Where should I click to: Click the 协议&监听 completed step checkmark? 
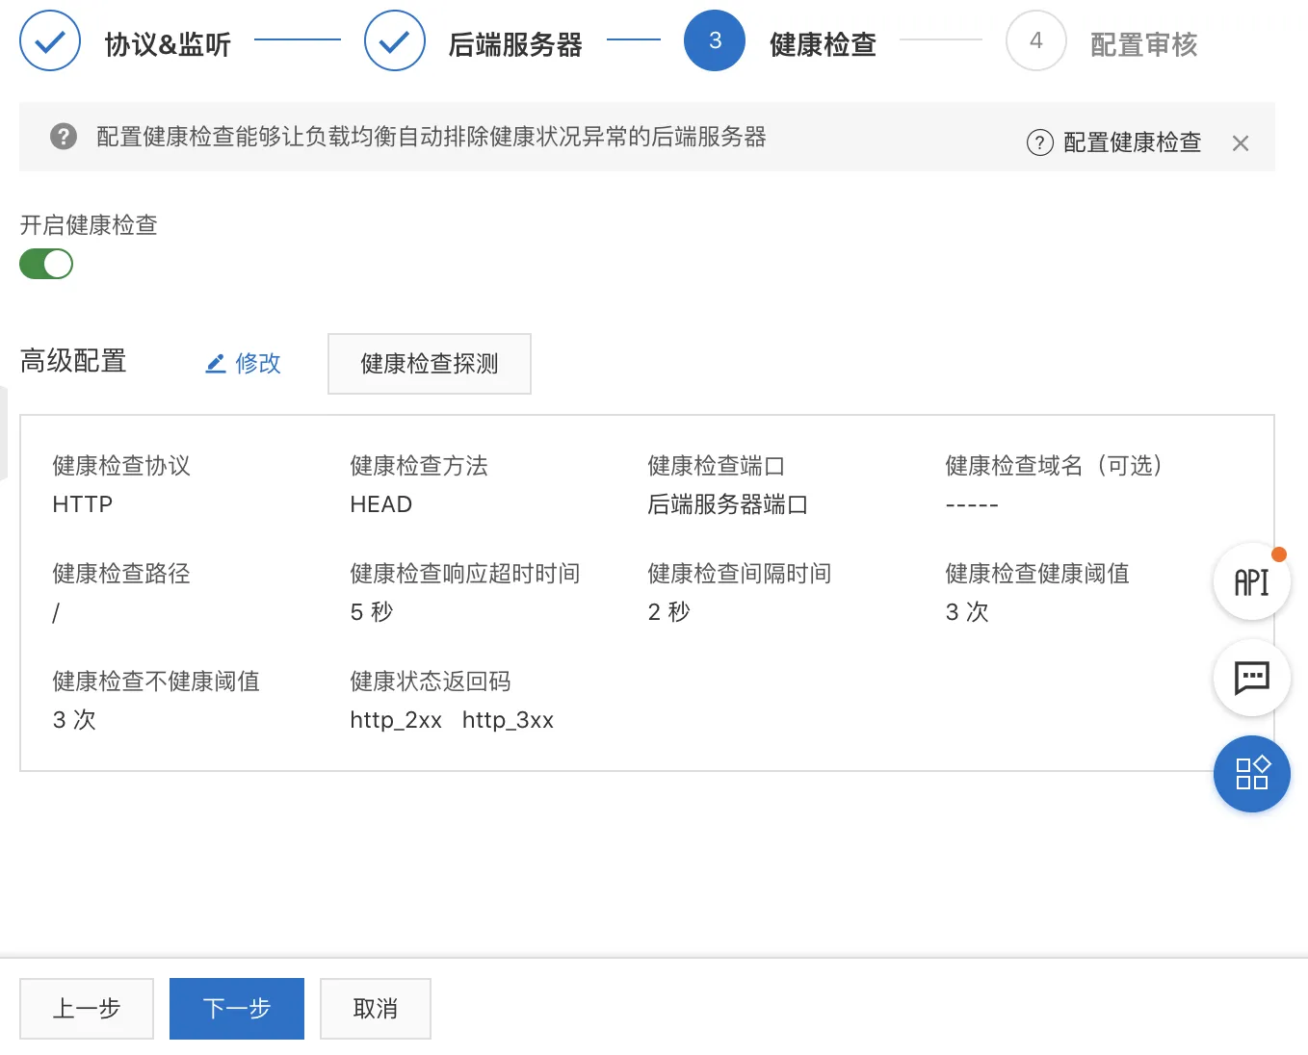(50, 40)
